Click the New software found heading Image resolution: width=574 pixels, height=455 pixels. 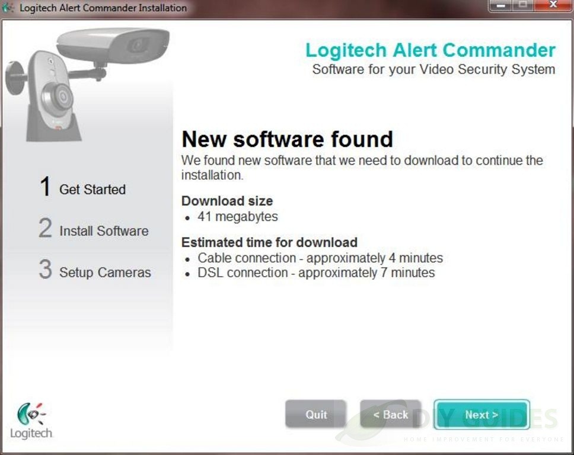click(x=288, y=139)
